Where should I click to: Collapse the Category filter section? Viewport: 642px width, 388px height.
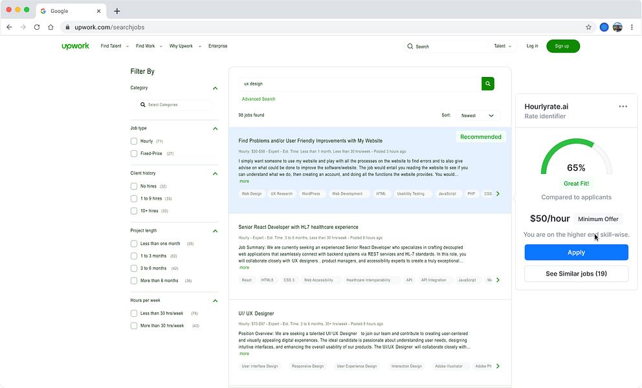[215, 88]
